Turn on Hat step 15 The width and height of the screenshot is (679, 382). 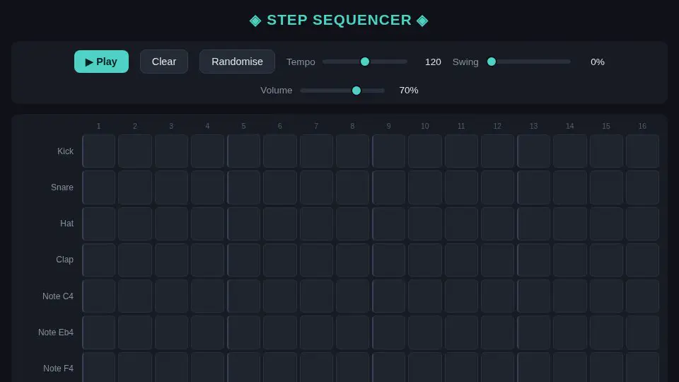606,224
